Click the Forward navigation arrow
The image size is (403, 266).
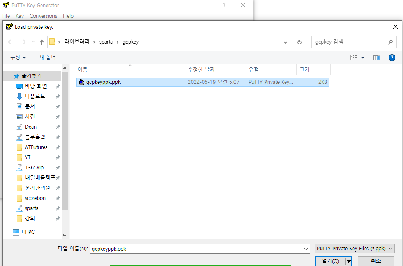pyautogui.click(x=23, y=42)
